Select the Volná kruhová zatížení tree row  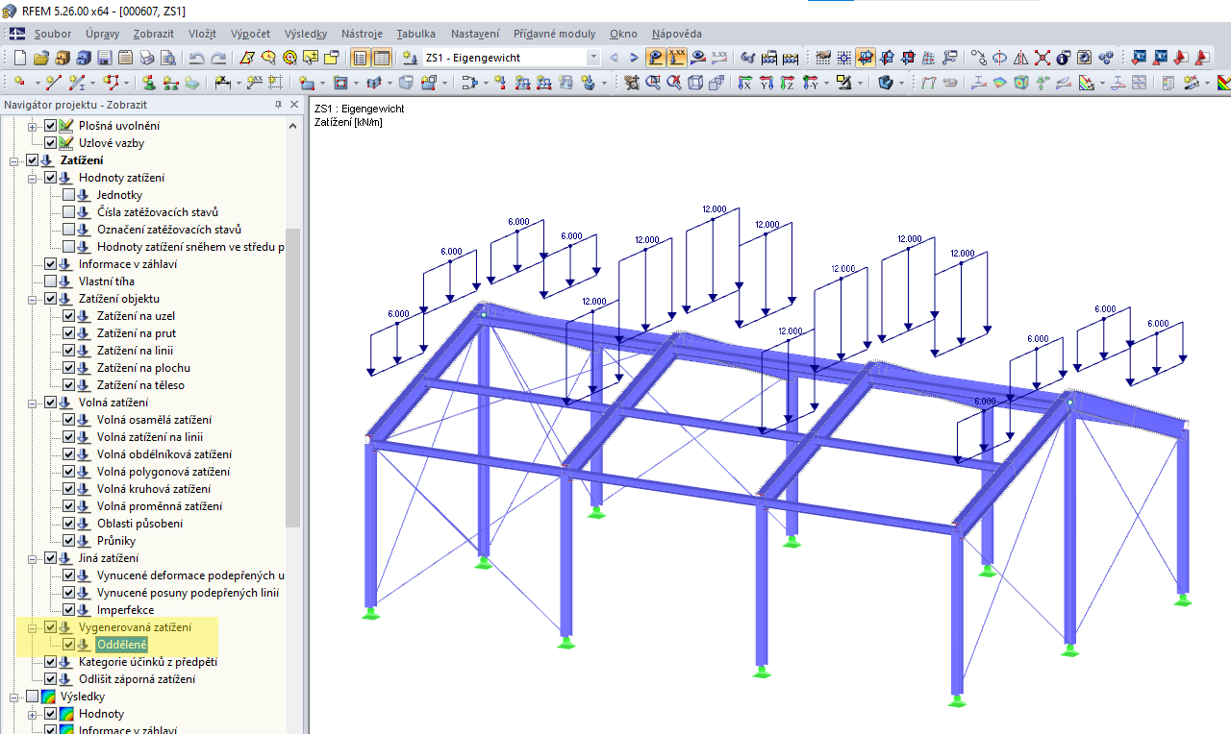coord(154,489)
